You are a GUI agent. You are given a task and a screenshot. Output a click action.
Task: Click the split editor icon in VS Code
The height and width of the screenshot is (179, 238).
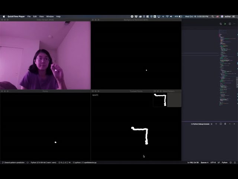pyautogui.click(x=229, y=24)
